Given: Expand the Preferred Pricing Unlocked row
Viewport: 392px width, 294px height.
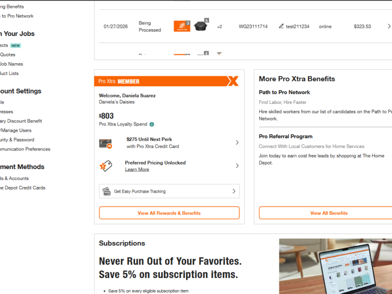Looking at the screenshot, I should pyautogui.click(x=237, y=166).
